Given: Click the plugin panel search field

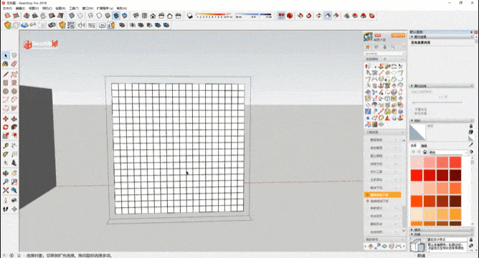Looking at the screenshot, I should (x=384, y=54).
